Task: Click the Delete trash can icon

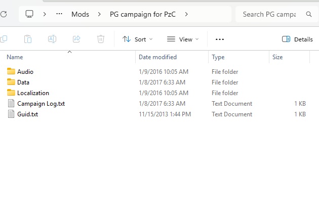Action: click(x=101, y=39)
